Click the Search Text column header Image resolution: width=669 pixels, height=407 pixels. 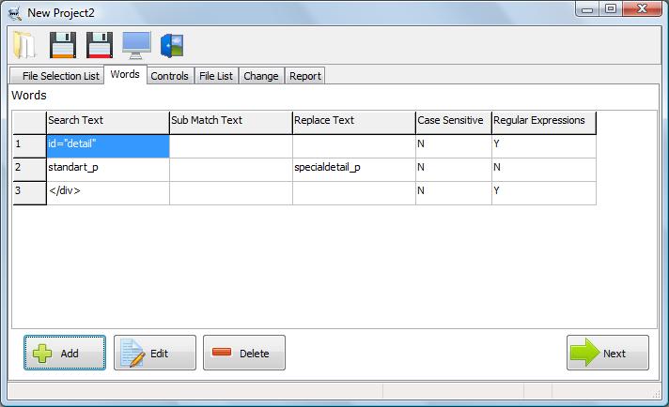107,122
